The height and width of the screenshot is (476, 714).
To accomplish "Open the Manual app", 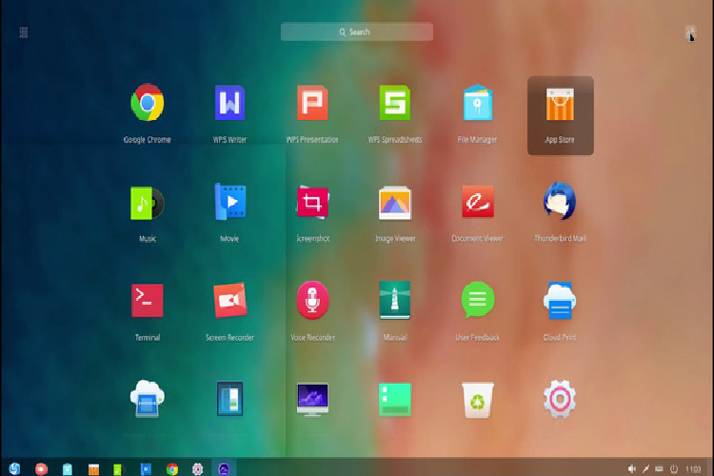I will tap(395, 300).
